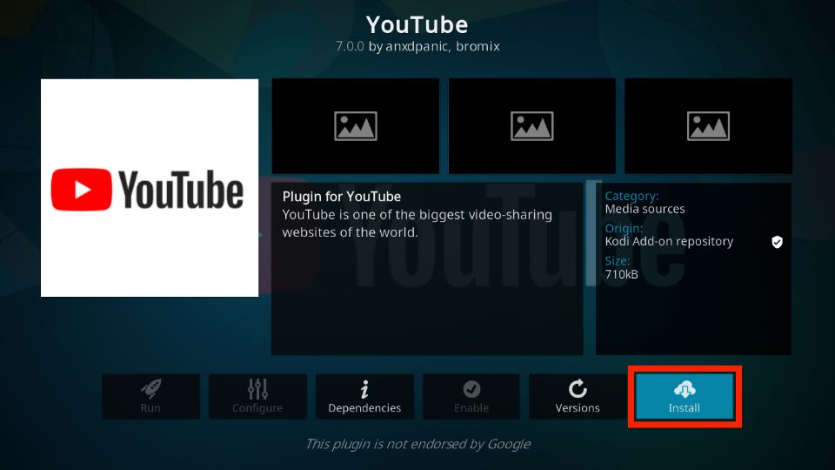The width and height of the screenshot is (835, 470).
Task: Click the greyed-out Run button
Action: coord(150,397)
